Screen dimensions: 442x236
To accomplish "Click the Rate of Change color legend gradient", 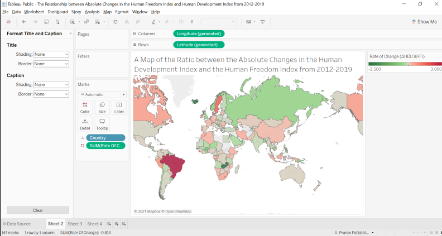I will pos(405,64).
